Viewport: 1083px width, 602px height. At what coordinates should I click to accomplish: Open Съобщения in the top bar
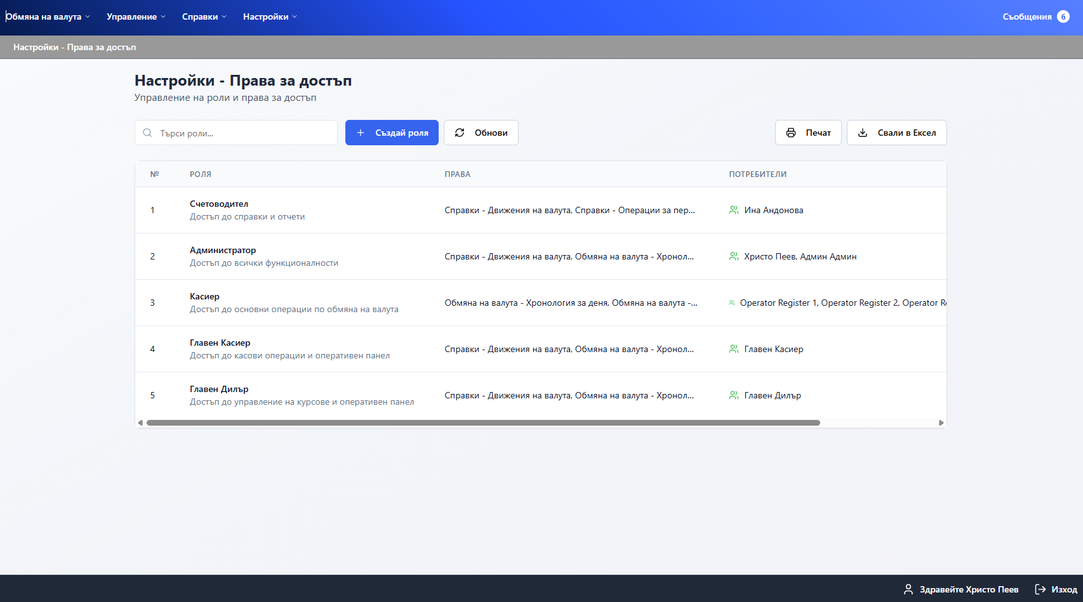click(x=1027, y=16)
